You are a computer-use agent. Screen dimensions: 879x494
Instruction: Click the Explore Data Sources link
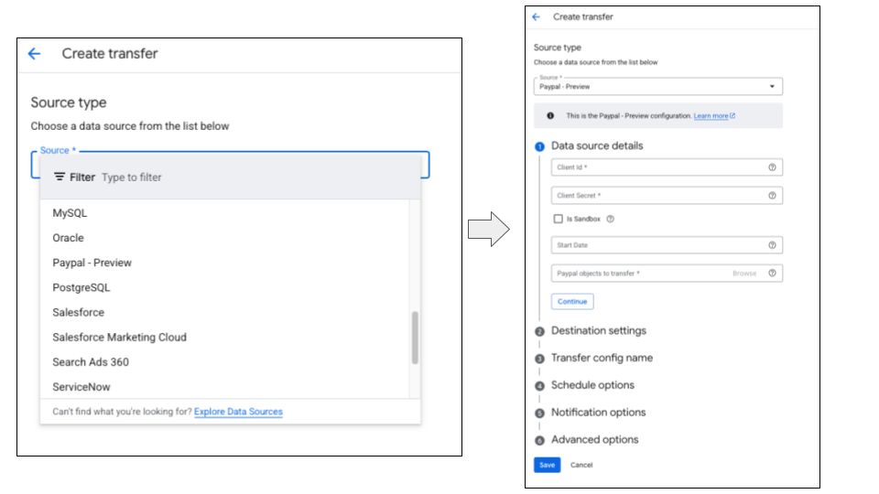(x=238, y=412)
